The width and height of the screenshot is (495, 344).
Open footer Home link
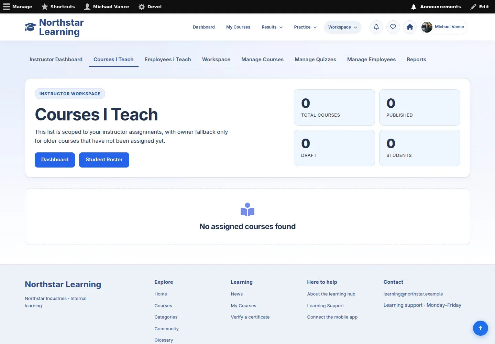coord(161,294)
